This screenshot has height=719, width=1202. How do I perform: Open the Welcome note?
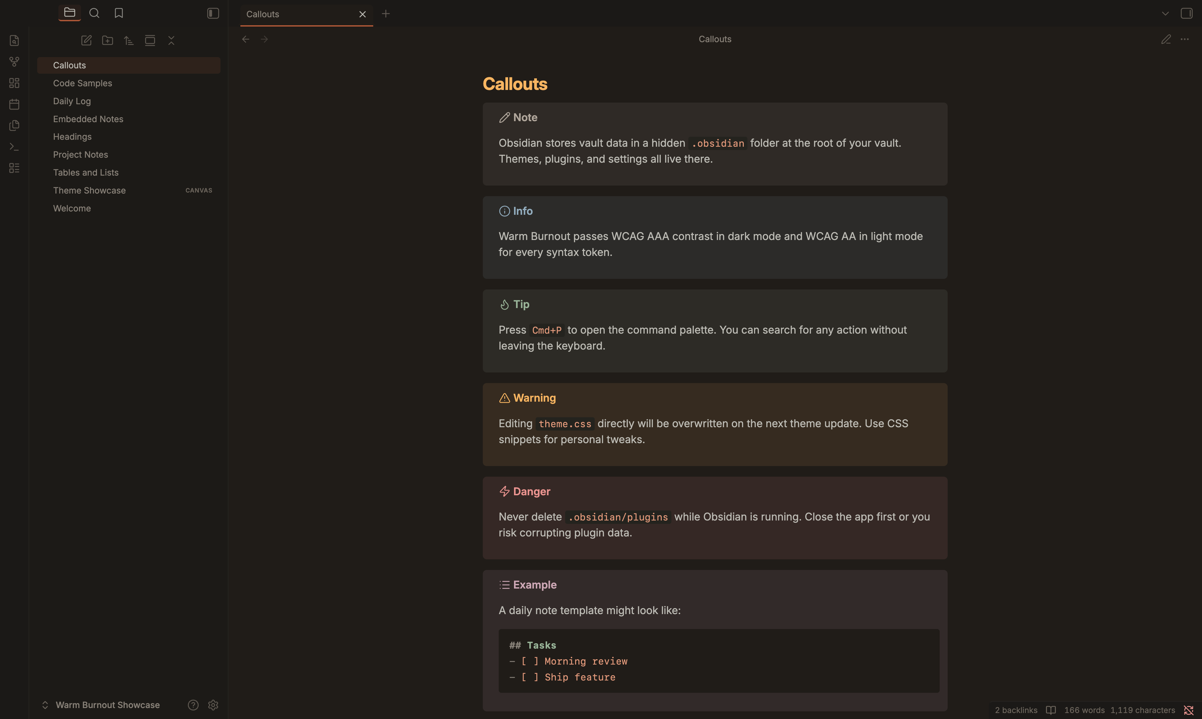129,208
